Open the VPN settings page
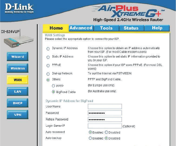 pos(18,115)
